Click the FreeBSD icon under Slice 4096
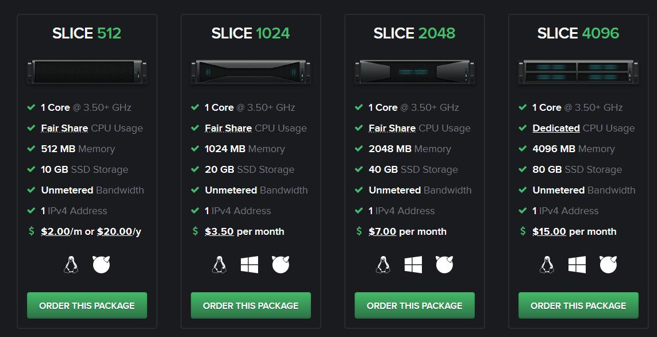Viewport: 657px width, 337px height. (608, 265)
